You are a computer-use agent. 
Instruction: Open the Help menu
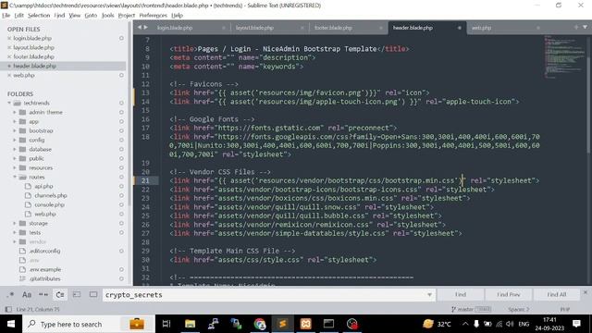(x=177, y=16)
